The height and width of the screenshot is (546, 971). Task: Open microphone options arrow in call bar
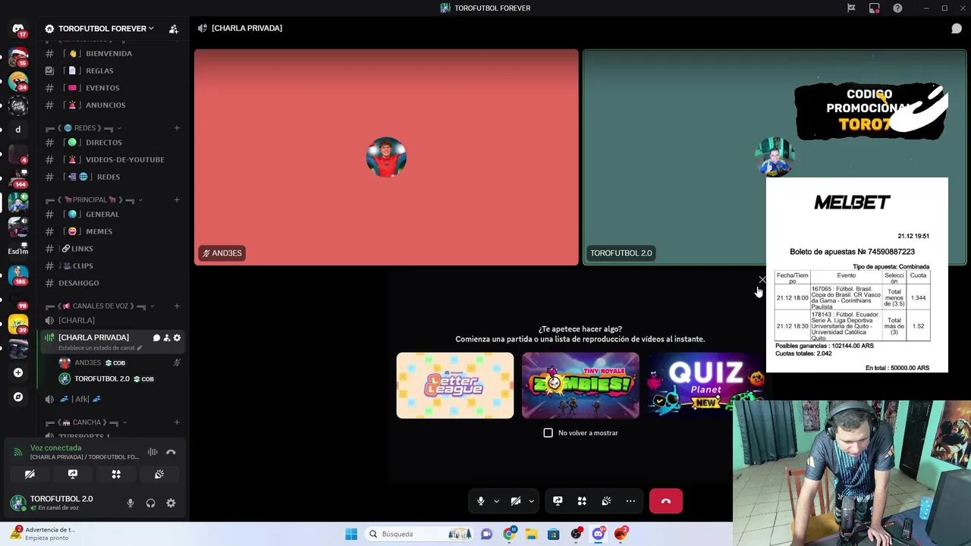pyautogui.click(x=496, y=501)
